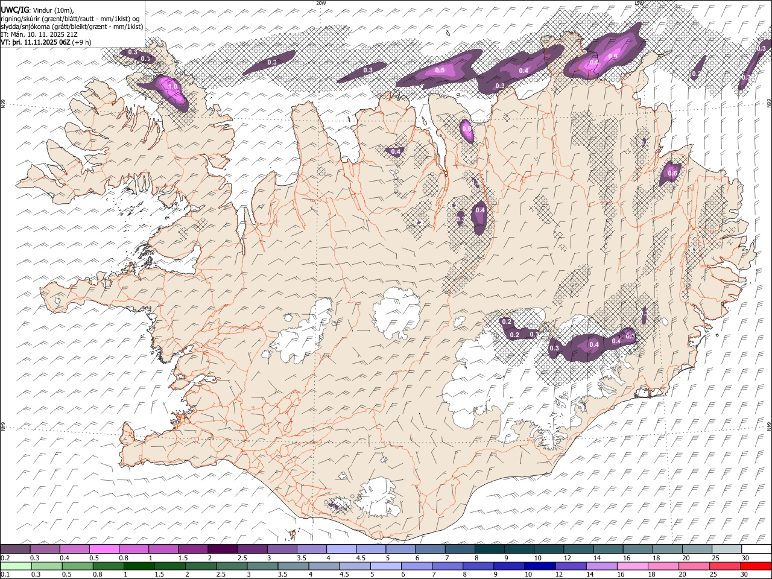Select the dark teal swatch labeled 8

[x=489, y=549]
